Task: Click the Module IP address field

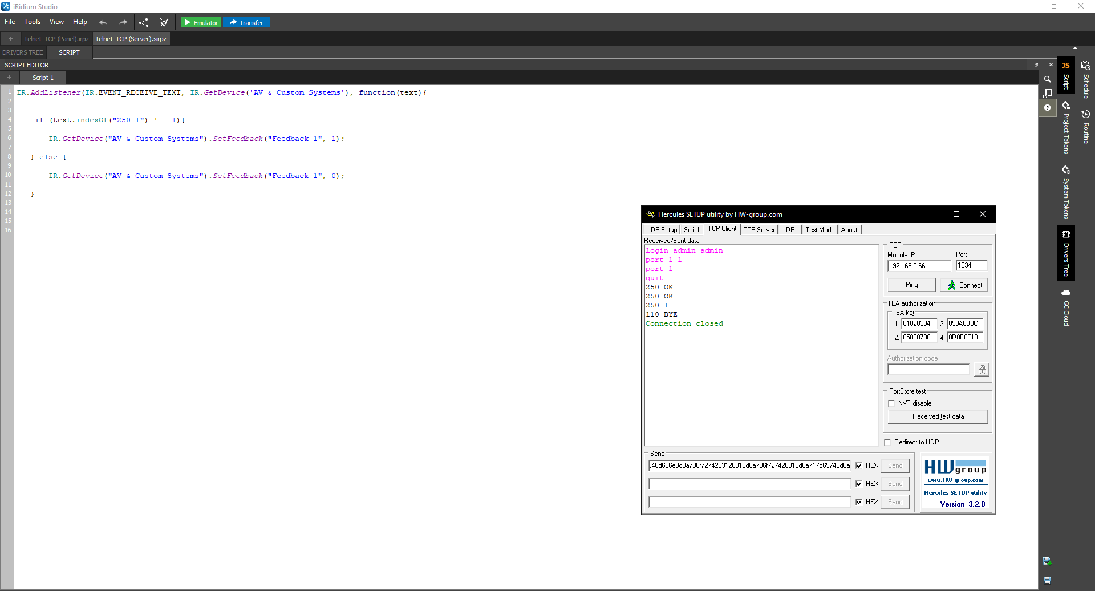Action: [919, 266]
